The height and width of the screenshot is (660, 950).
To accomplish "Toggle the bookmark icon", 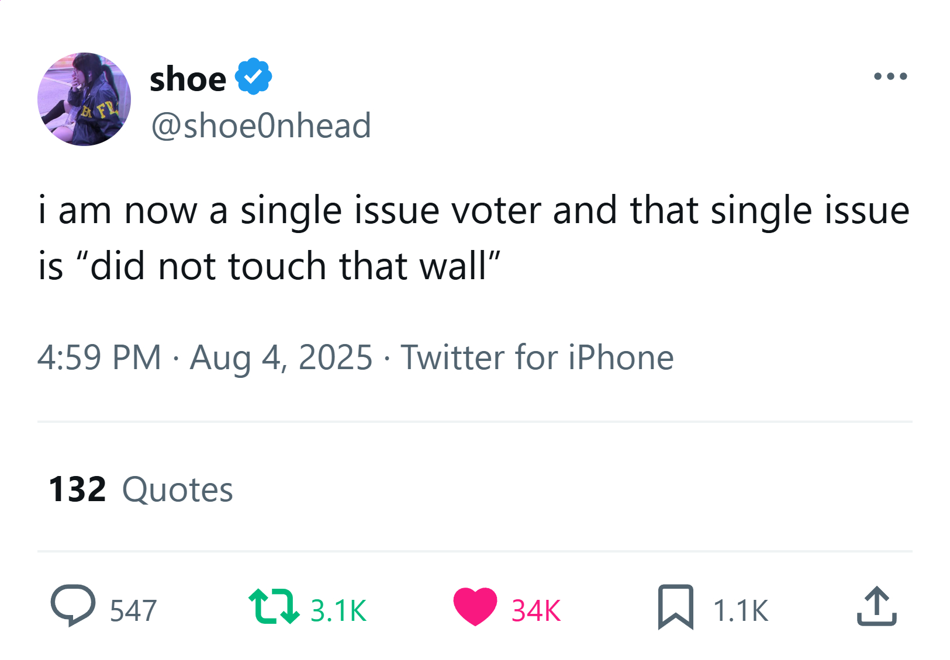I will [x=675, y=607].
